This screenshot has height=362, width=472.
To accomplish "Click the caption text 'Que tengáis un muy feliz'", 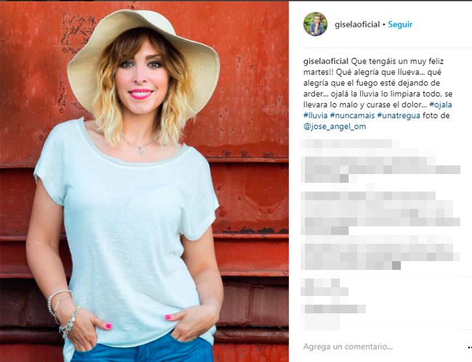I will [397, 62].
